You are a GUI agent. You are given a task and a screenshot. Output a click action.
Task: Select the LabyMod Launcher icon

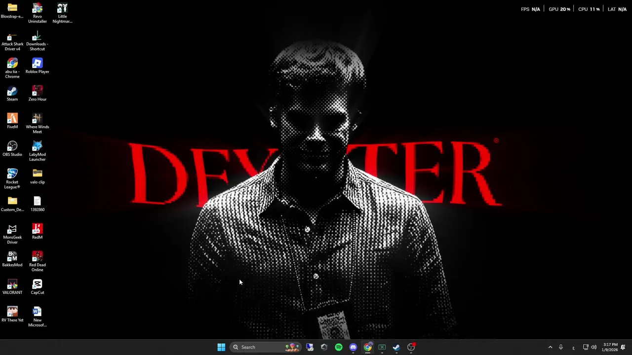coord(38,151)
